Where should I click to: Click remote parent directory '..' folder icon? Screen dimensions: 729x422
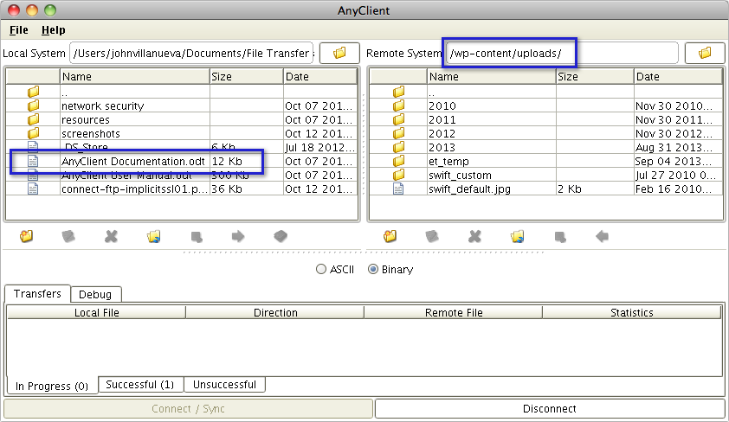398,92
